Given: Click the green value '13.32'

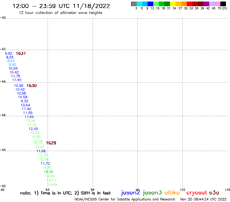Looking at the screenshot, I should point(32,125).
